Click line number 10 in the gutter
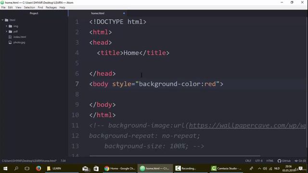The height and width of the screenshot is (173, 308). 75,115
